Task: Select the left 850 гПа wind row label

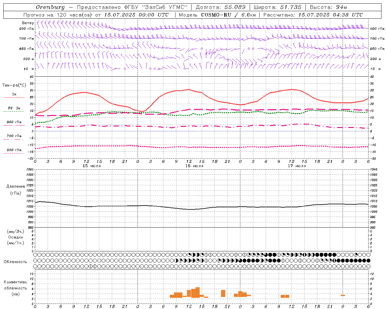Action: click(x=27, y=49)
